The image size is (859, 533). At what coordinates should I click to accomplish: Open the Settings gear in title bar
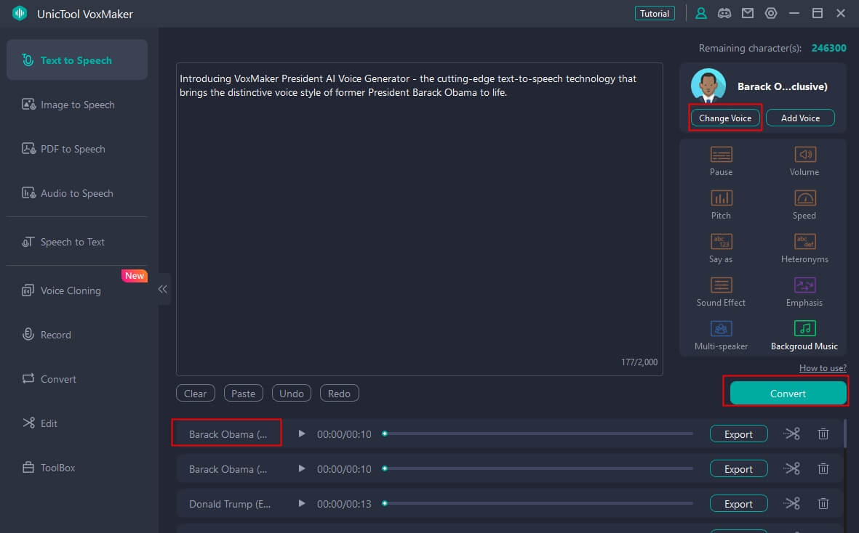tap(771, 14)
